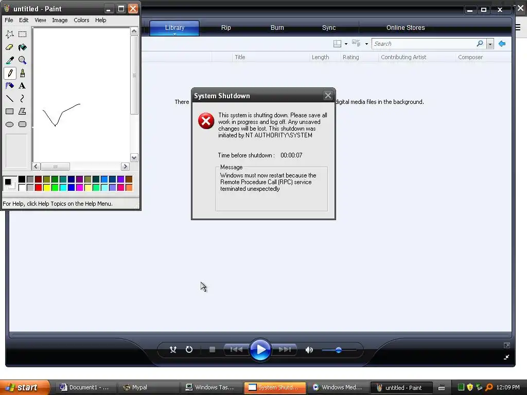The image size is (527, 395).
Task: Mute the Media Player volume
Action: click(x=309, y=350)
